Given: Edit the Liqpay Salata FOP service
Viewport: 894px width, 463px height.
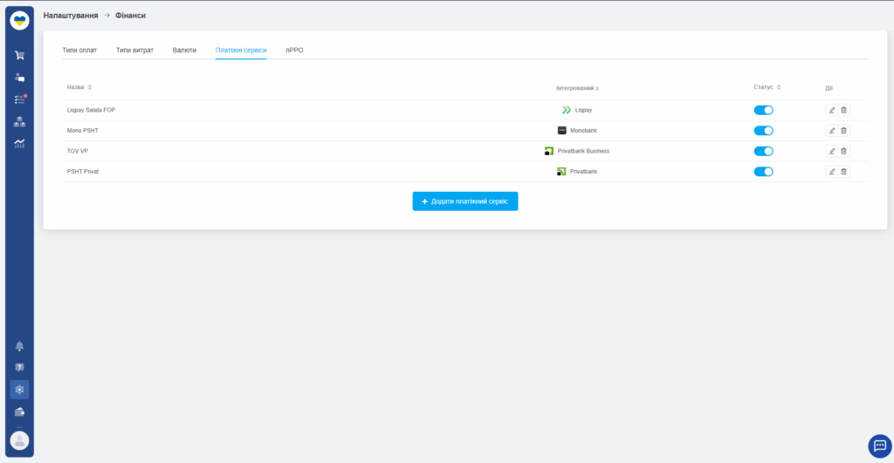Looking at the screenshot, I should [832, 111].
